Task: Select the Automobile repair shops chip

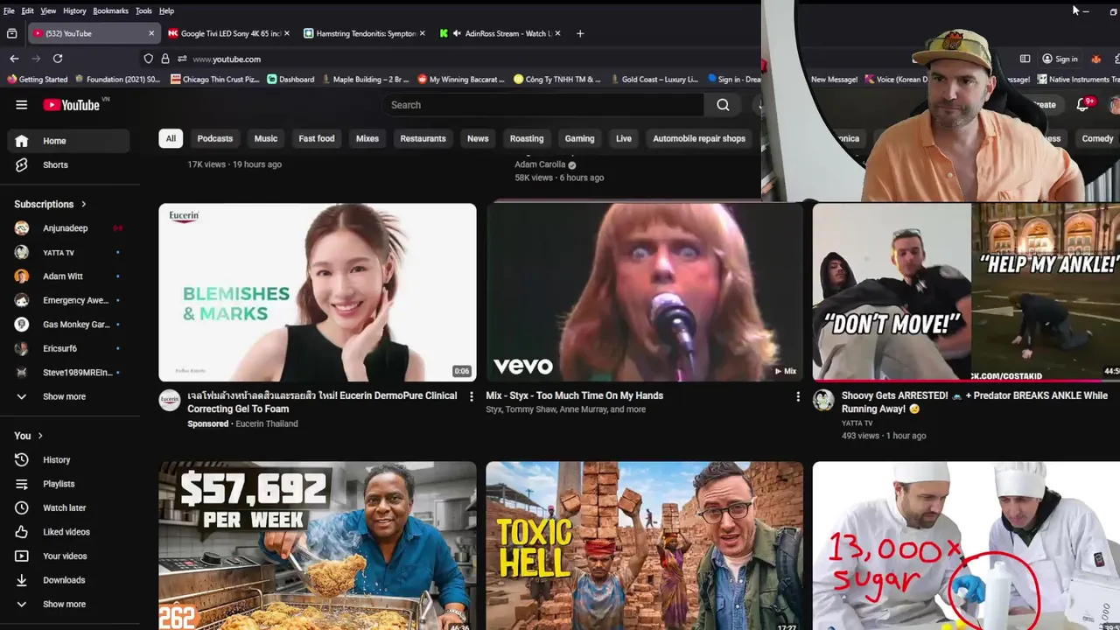Action: pyautogui.click(x=699, y=138)
